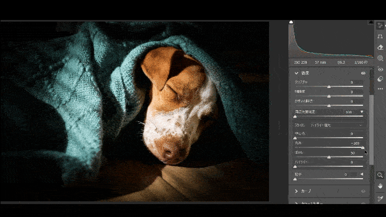Toggle highlight clipping warning on histogram

tap(371, 22)
